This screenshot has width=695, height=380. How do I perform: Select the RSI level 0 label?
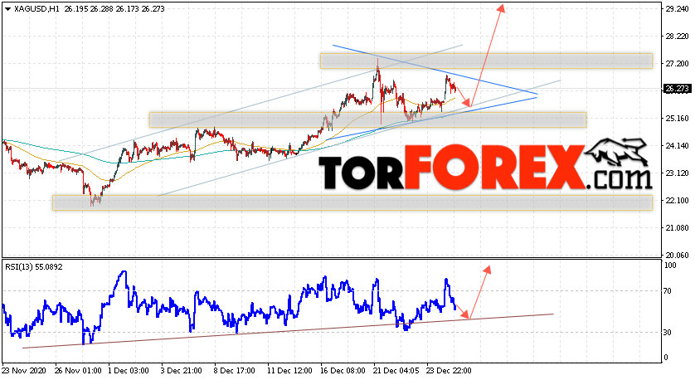click(667, 358)
